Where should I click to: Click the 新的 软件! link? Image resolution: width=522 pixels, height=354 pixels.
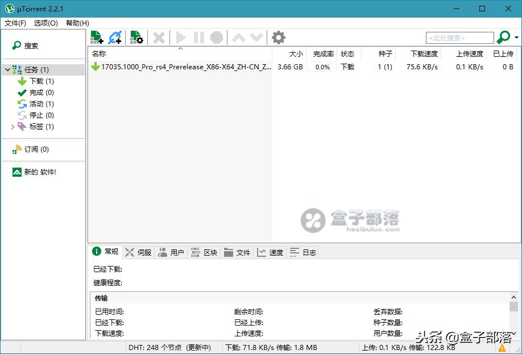pos(39,172)
